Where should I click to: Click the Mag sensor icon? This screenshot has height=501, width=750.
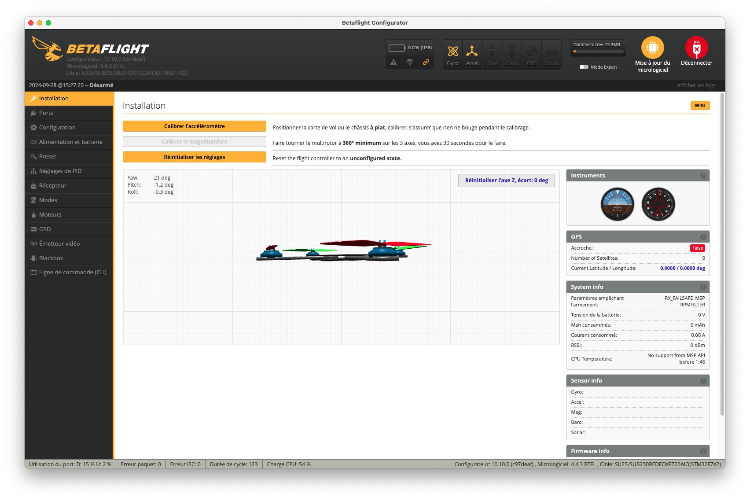[492, 55]
